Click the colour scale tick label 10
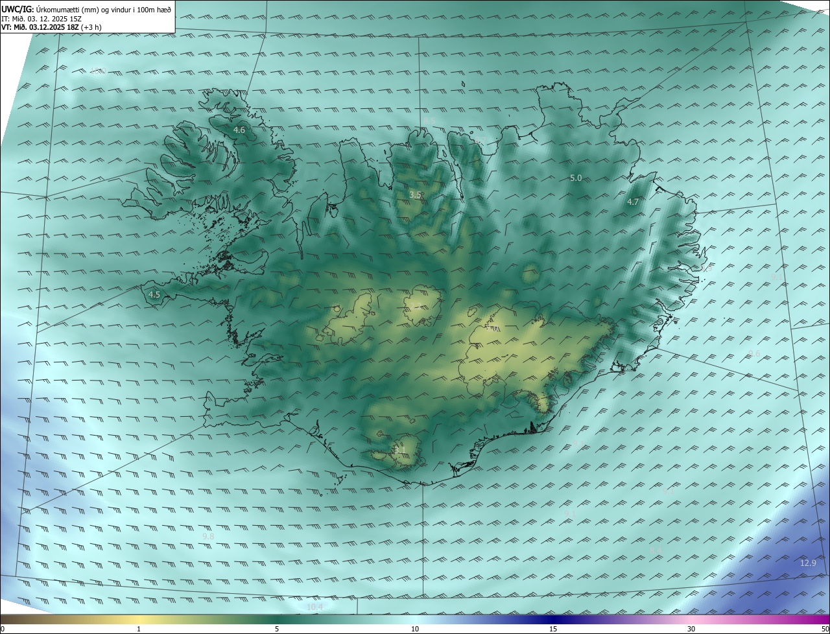 pyautogui.click(x=415, y=629)
